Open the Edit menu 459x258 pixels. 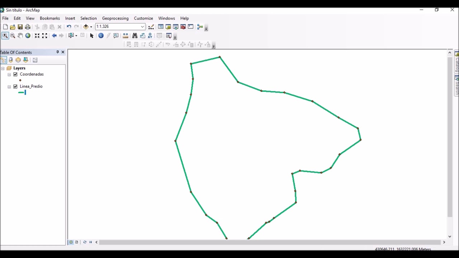[x=17, y=18]
